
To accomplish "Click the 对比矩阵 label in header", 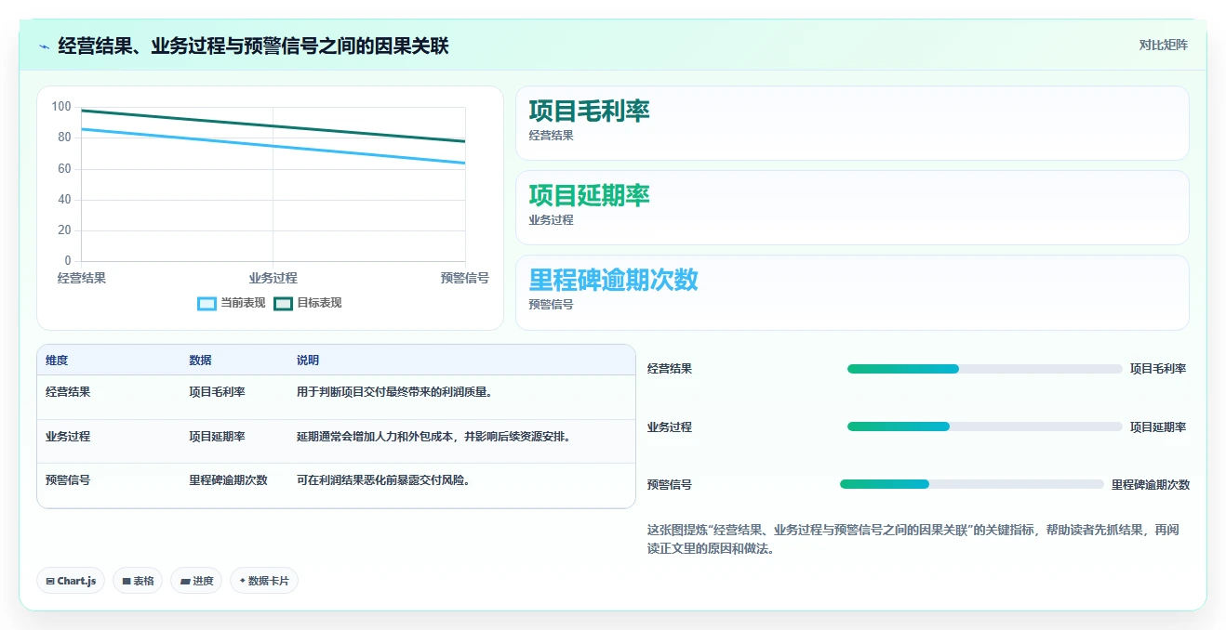I will coord(1163,45).
